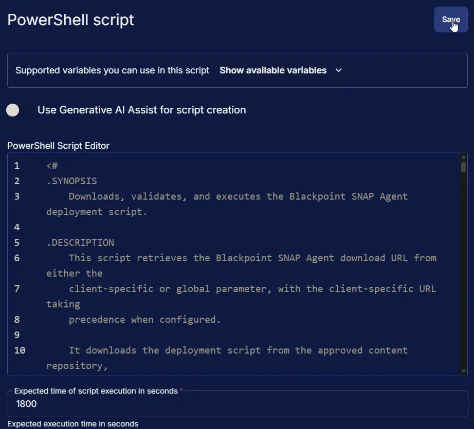This screenshot has width=474, height=429.
Task: Click the editor scrollbar thumb
Action: (463, 167)
